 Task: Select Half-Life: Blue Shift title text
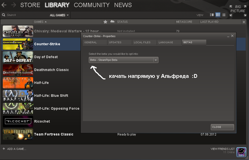pos(51,96)
